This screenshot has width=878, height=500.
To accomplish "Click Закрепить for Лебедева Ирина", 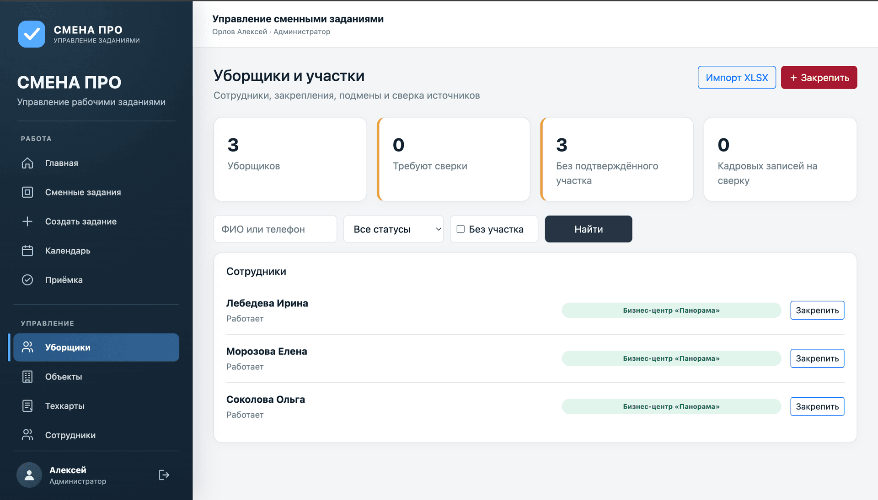I will 817,311.
